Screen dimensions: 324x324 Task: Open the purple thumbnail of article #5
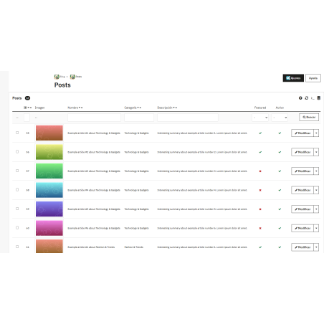[49, 209]
